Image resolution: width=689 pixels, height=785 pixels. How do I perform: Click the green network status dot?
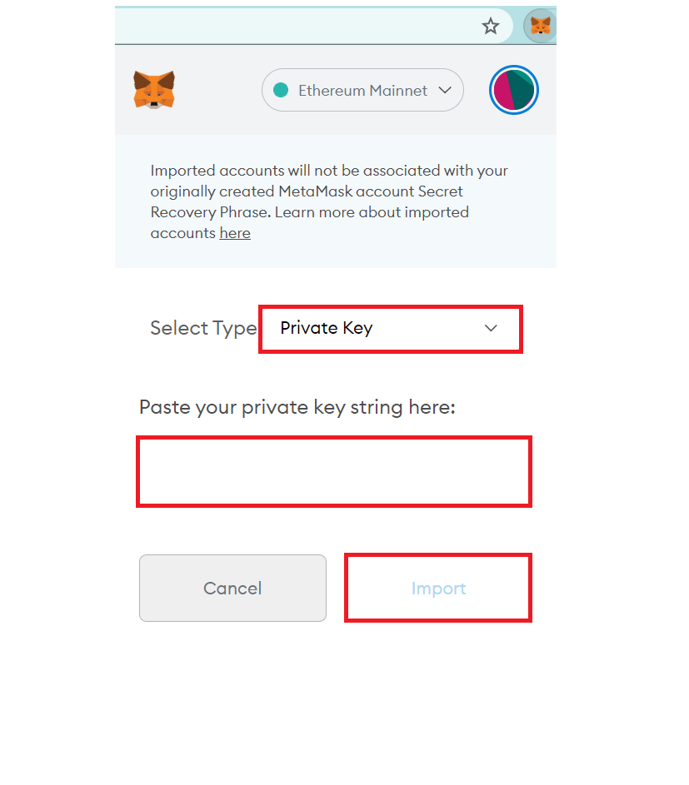(x=281, y=90)
